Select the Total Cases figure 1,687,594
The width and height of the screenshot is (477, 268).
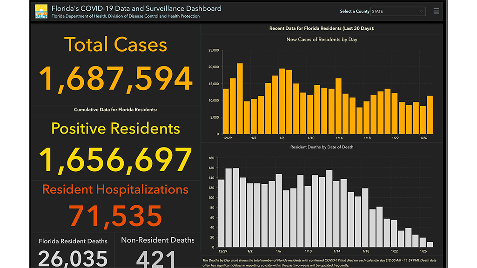pos(115,78)
